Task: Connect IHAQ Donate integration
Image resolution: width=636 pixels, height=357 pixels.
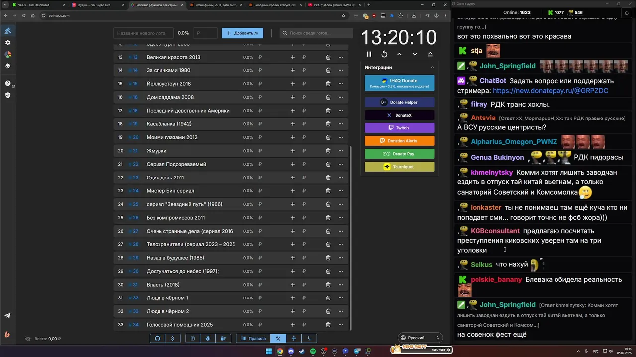Action: coord(399,83)
